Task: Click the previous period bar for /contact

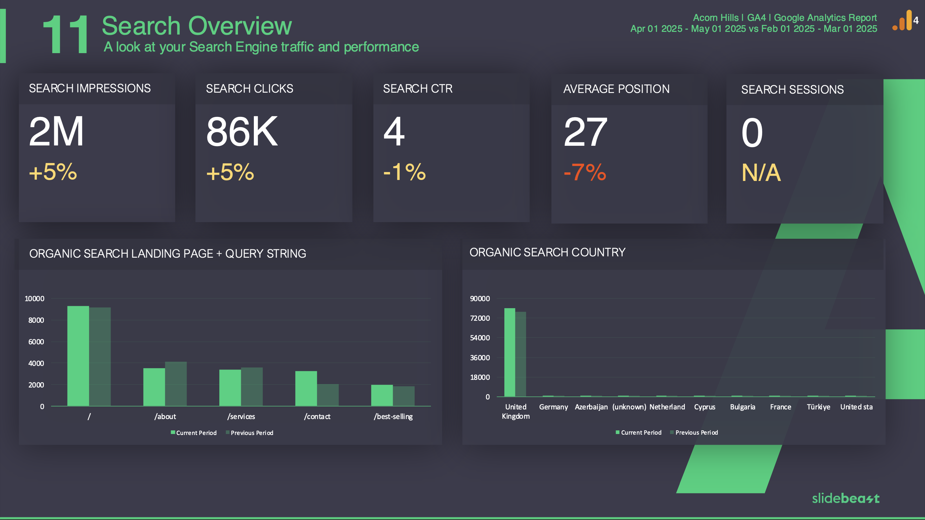Action: tap(328, 395)
